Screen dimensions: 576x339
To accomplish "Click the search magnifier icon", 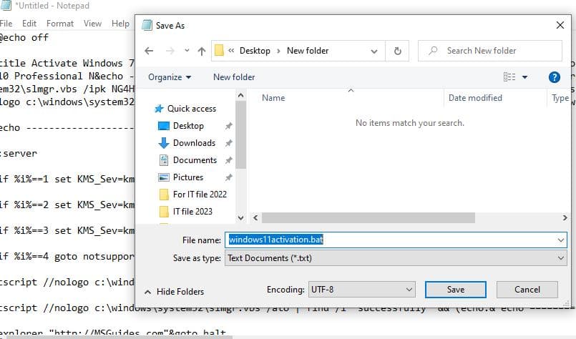I will click(x=433, y=50).
